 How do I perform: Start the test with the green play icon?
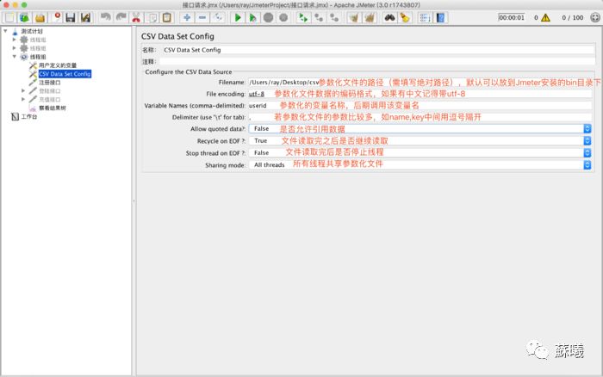[238, 18]
